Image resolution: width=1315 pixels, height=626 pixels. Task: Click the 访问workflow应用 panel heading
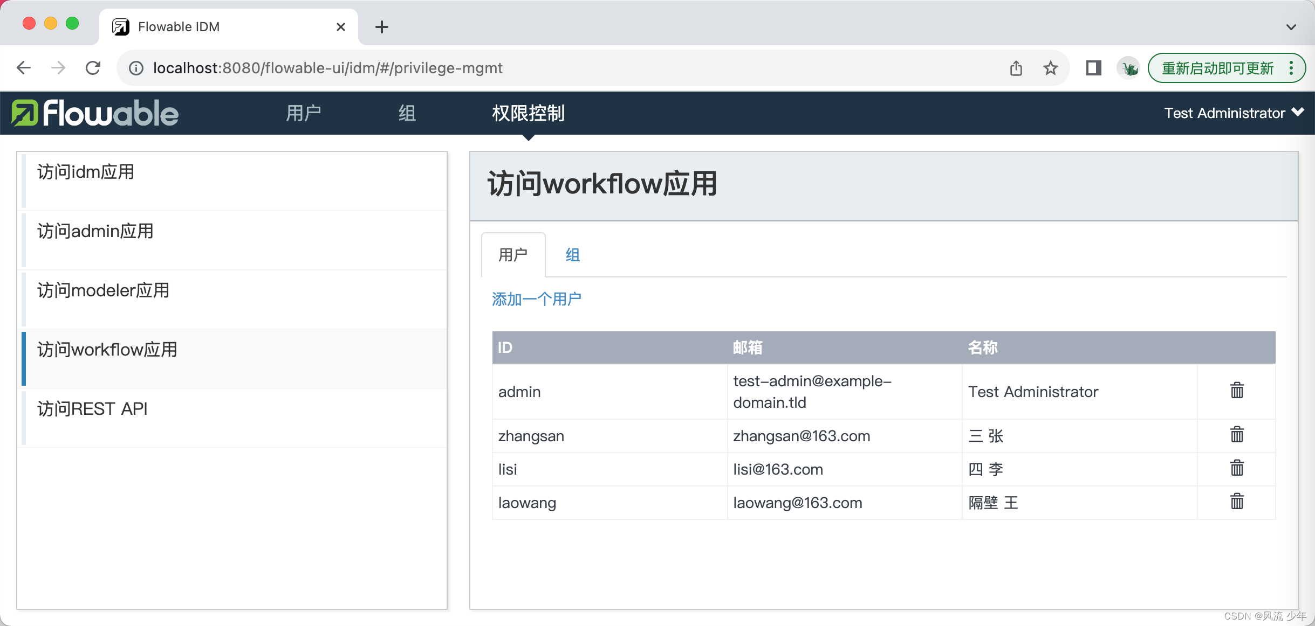602,184
